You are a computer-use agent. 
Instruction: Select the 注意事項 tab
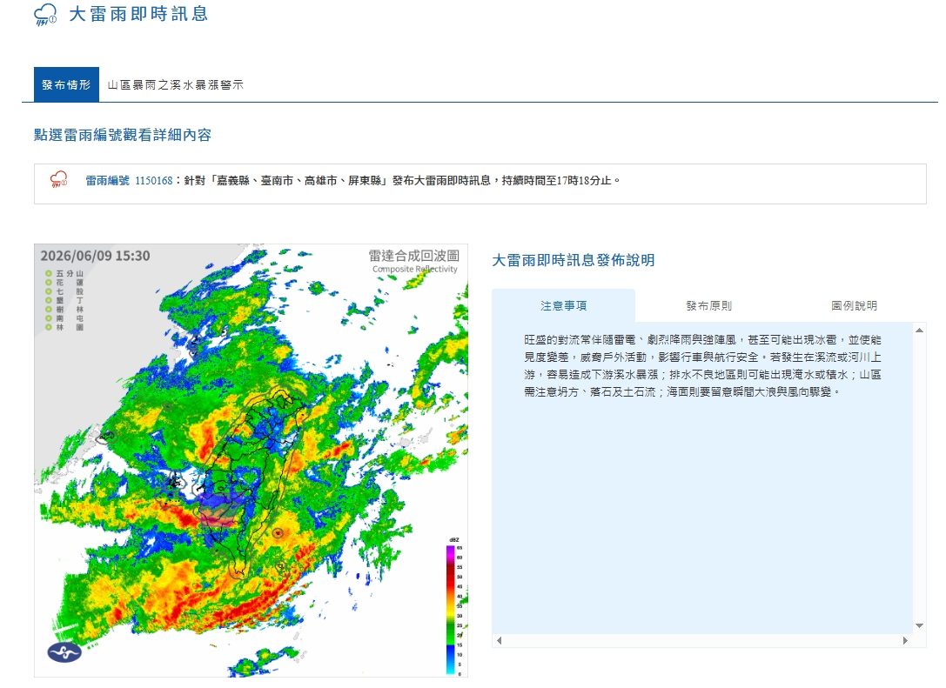(563, 305)
